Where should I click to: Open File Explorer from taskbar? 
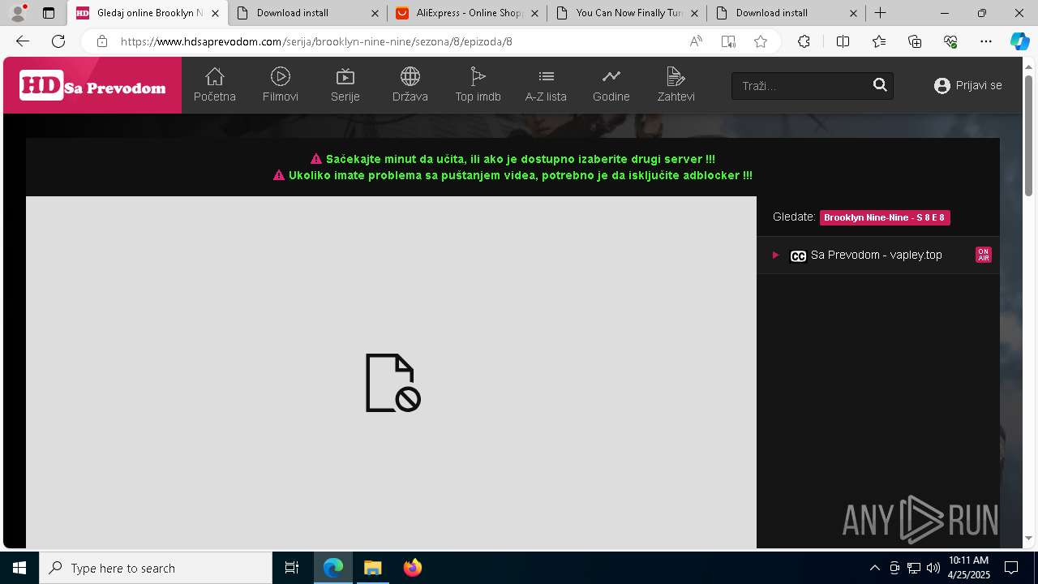point(372,568)
